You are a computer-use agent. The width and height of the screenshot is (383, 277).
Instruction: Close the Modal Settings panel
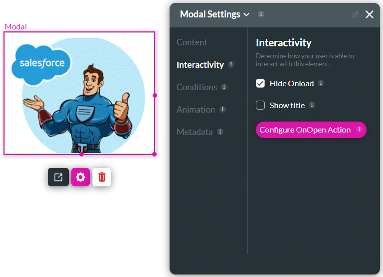[370, 14]
